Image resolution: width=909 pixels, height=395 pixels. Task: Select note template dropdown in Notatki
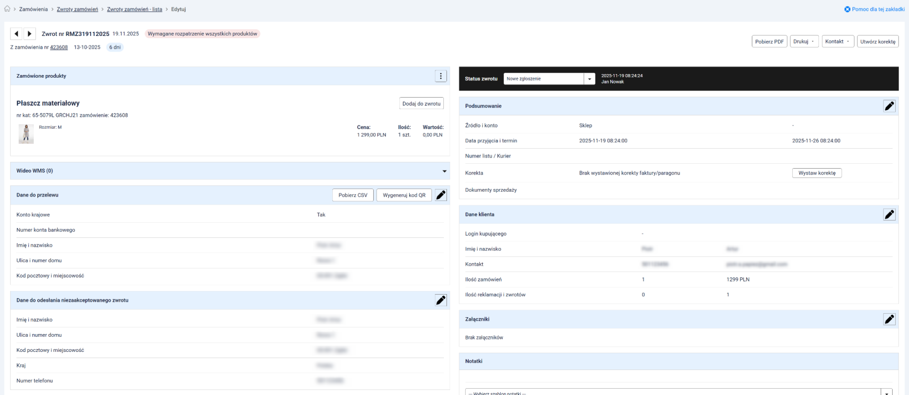(678, 392)
